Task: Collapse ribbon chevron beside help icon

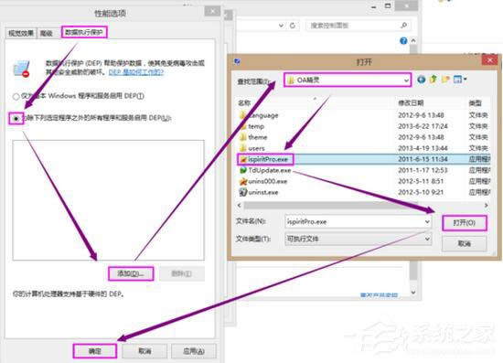Action: pyautogui.click(x=413, y=40)
